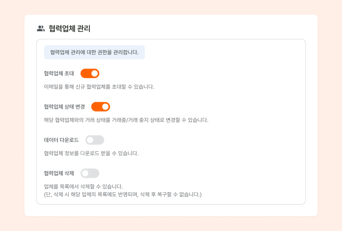Click the 업체를 목록에서 삭제할 수 있습니다 text
Screen dimensions: 342x231
coord(84,186)
